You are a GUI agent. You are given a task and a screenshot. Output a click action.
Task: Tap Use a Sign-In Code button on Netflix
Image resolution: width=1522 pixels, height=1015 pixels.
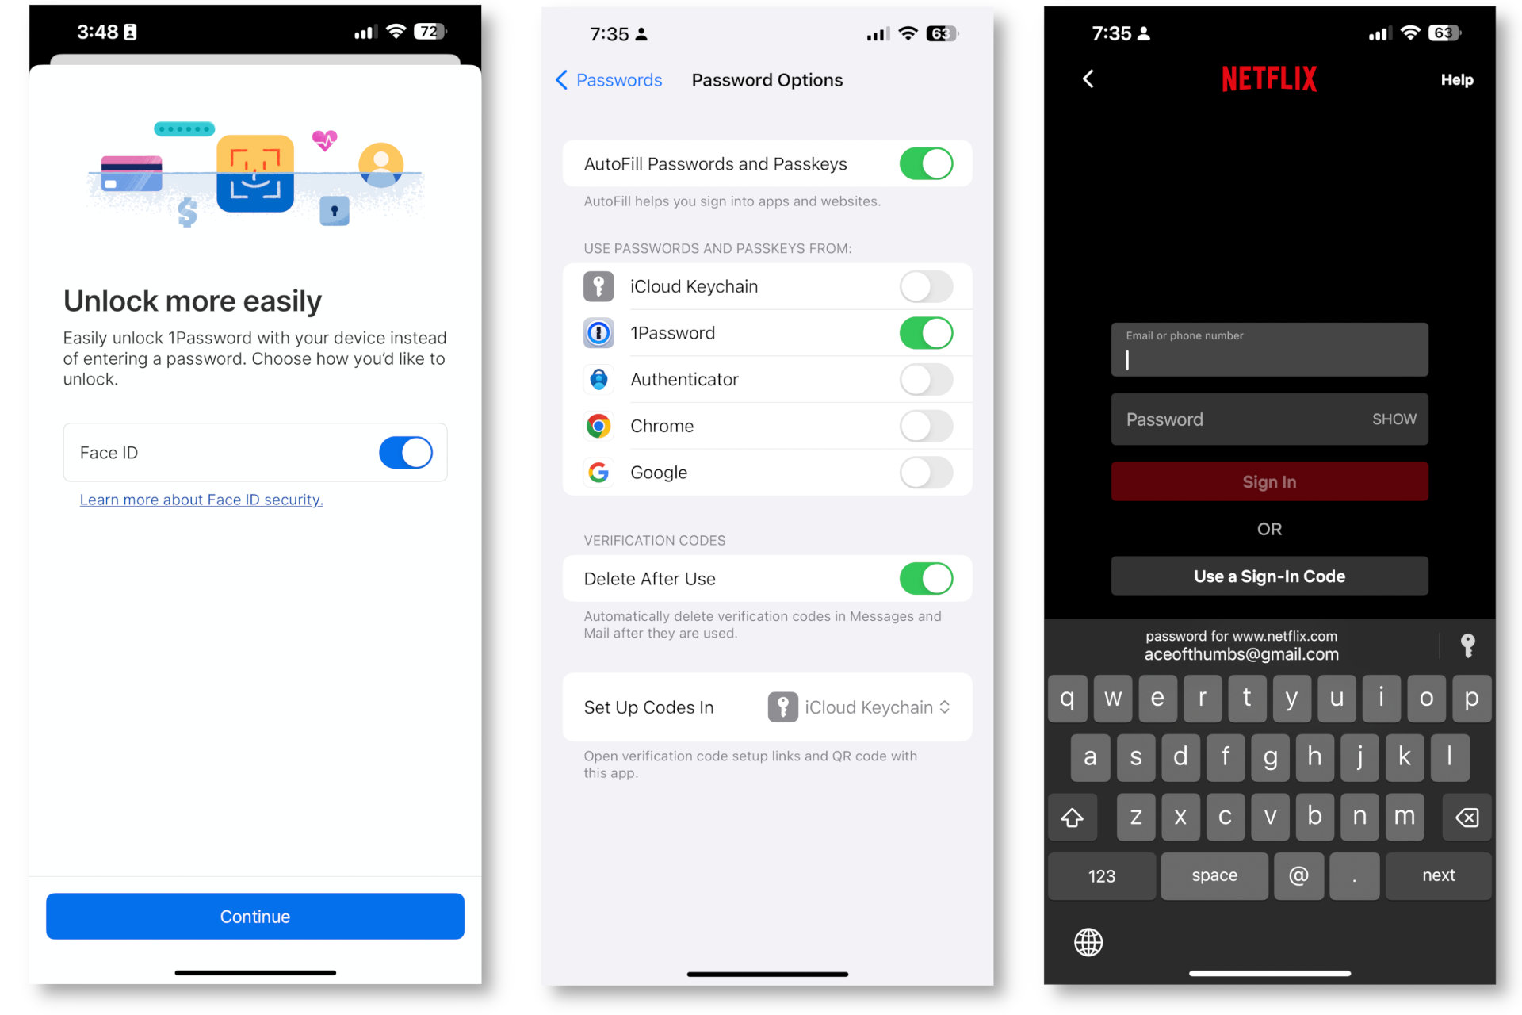1268,576
